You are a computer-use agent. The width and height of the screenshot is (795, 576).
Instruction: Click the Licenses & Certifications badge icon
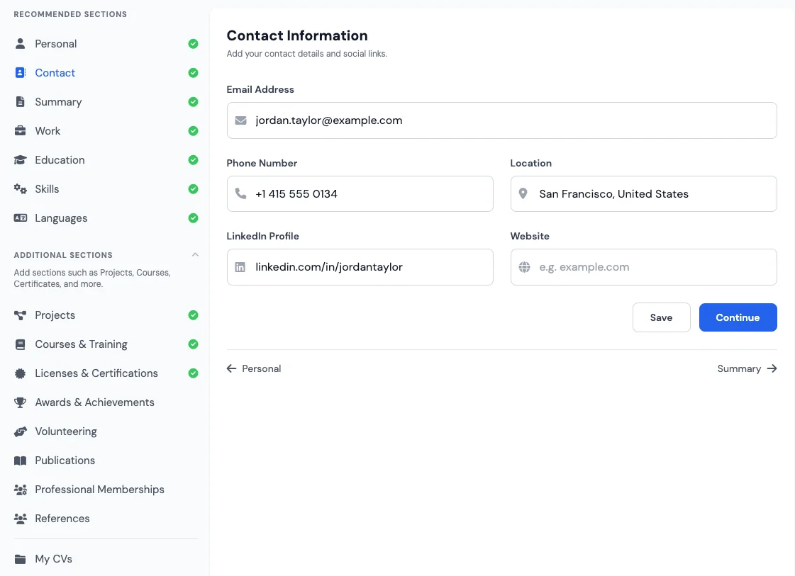click(21, 373)
